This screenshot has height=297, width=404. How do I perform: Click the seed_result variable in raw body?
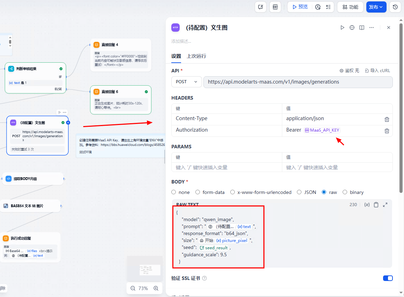pos(214,248)
